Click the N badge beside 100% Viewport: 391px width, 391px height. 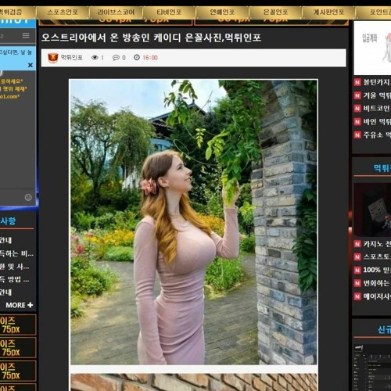pyautogui.click(x=357, y=270)
